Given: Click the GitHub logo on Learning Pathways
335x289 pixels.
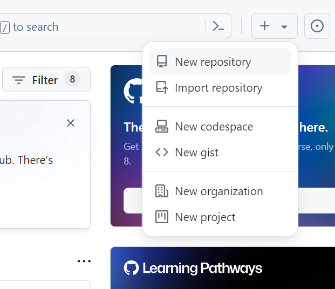Looking at the screenshot, I should 131,268.
